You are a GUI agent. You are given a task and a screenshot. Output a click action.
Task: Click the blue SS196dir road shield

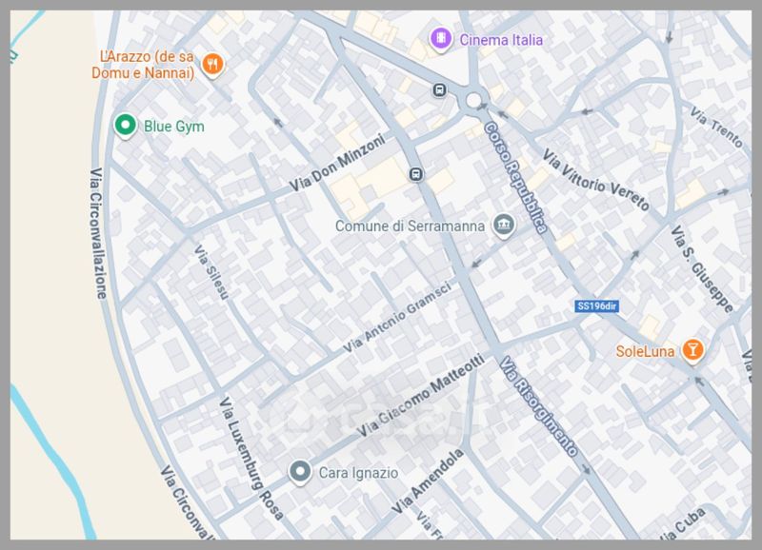[597, 305]
